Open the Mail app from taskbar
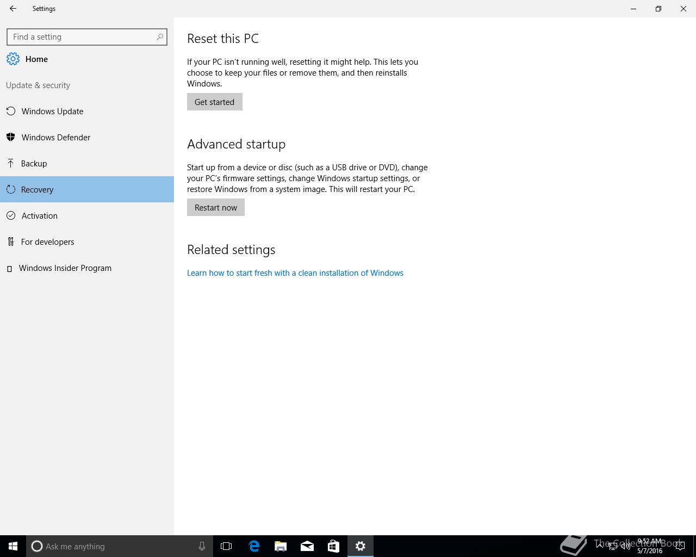Image resolution: width=696 pixels, height=557 pixels. pyautogui.click(x=307, y=546)
